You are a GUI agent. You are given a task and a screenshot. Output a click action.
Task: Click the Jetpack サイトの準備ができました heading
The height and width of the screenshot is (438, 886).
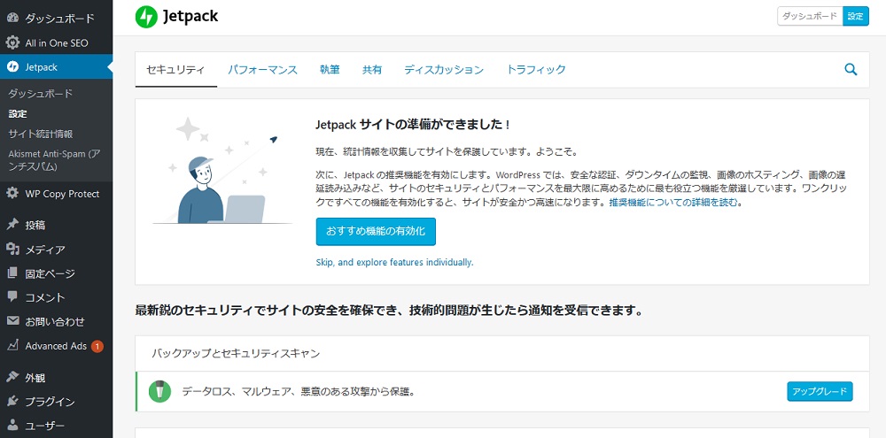[414, 124]
